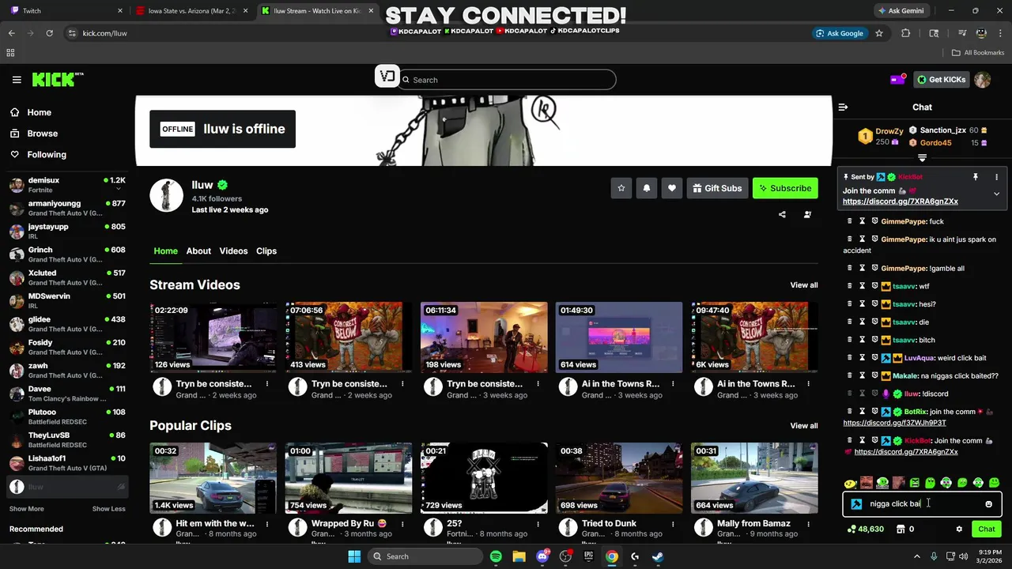This screenshot has height=569, width=1012.
Task: Switch to the About tab
Action: pos(198,251)
